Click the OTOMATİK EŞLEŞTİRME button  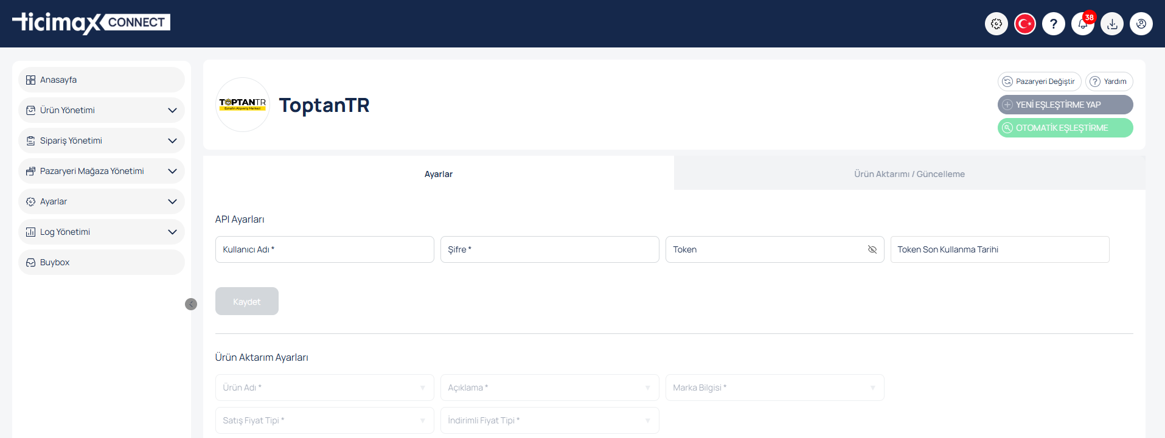(x=1065, y=128)
